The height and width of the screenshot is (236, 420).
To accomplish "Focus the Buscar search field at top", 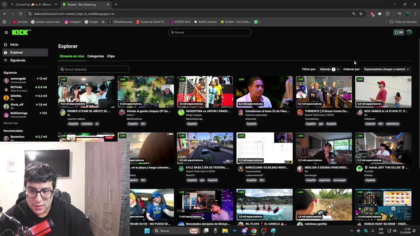I will point(210,32).
